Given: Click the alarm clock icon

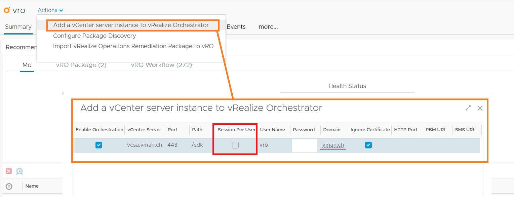Looking at the screenshot, I should [19, 171].
